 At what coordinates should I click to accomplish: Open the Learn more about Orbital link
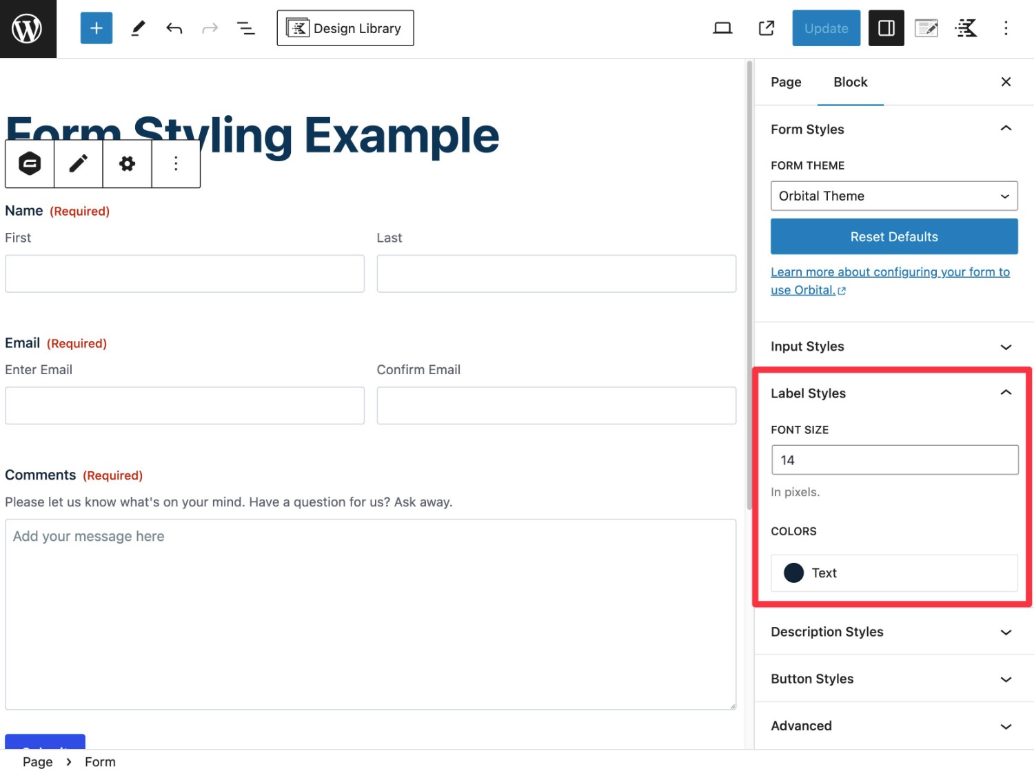point(889,273)
